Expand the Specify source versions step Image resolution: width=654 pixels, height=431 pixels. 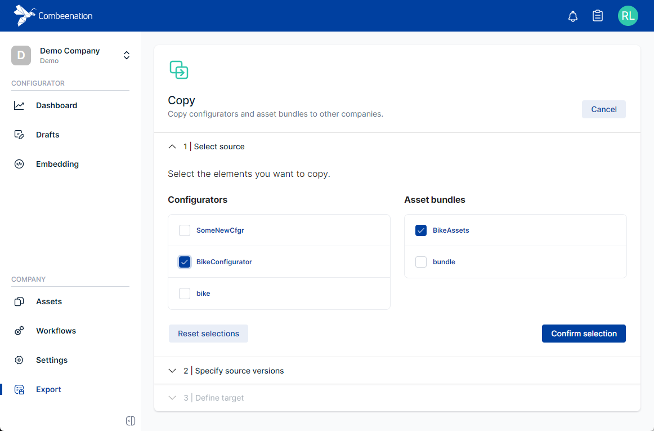(172, 371)
